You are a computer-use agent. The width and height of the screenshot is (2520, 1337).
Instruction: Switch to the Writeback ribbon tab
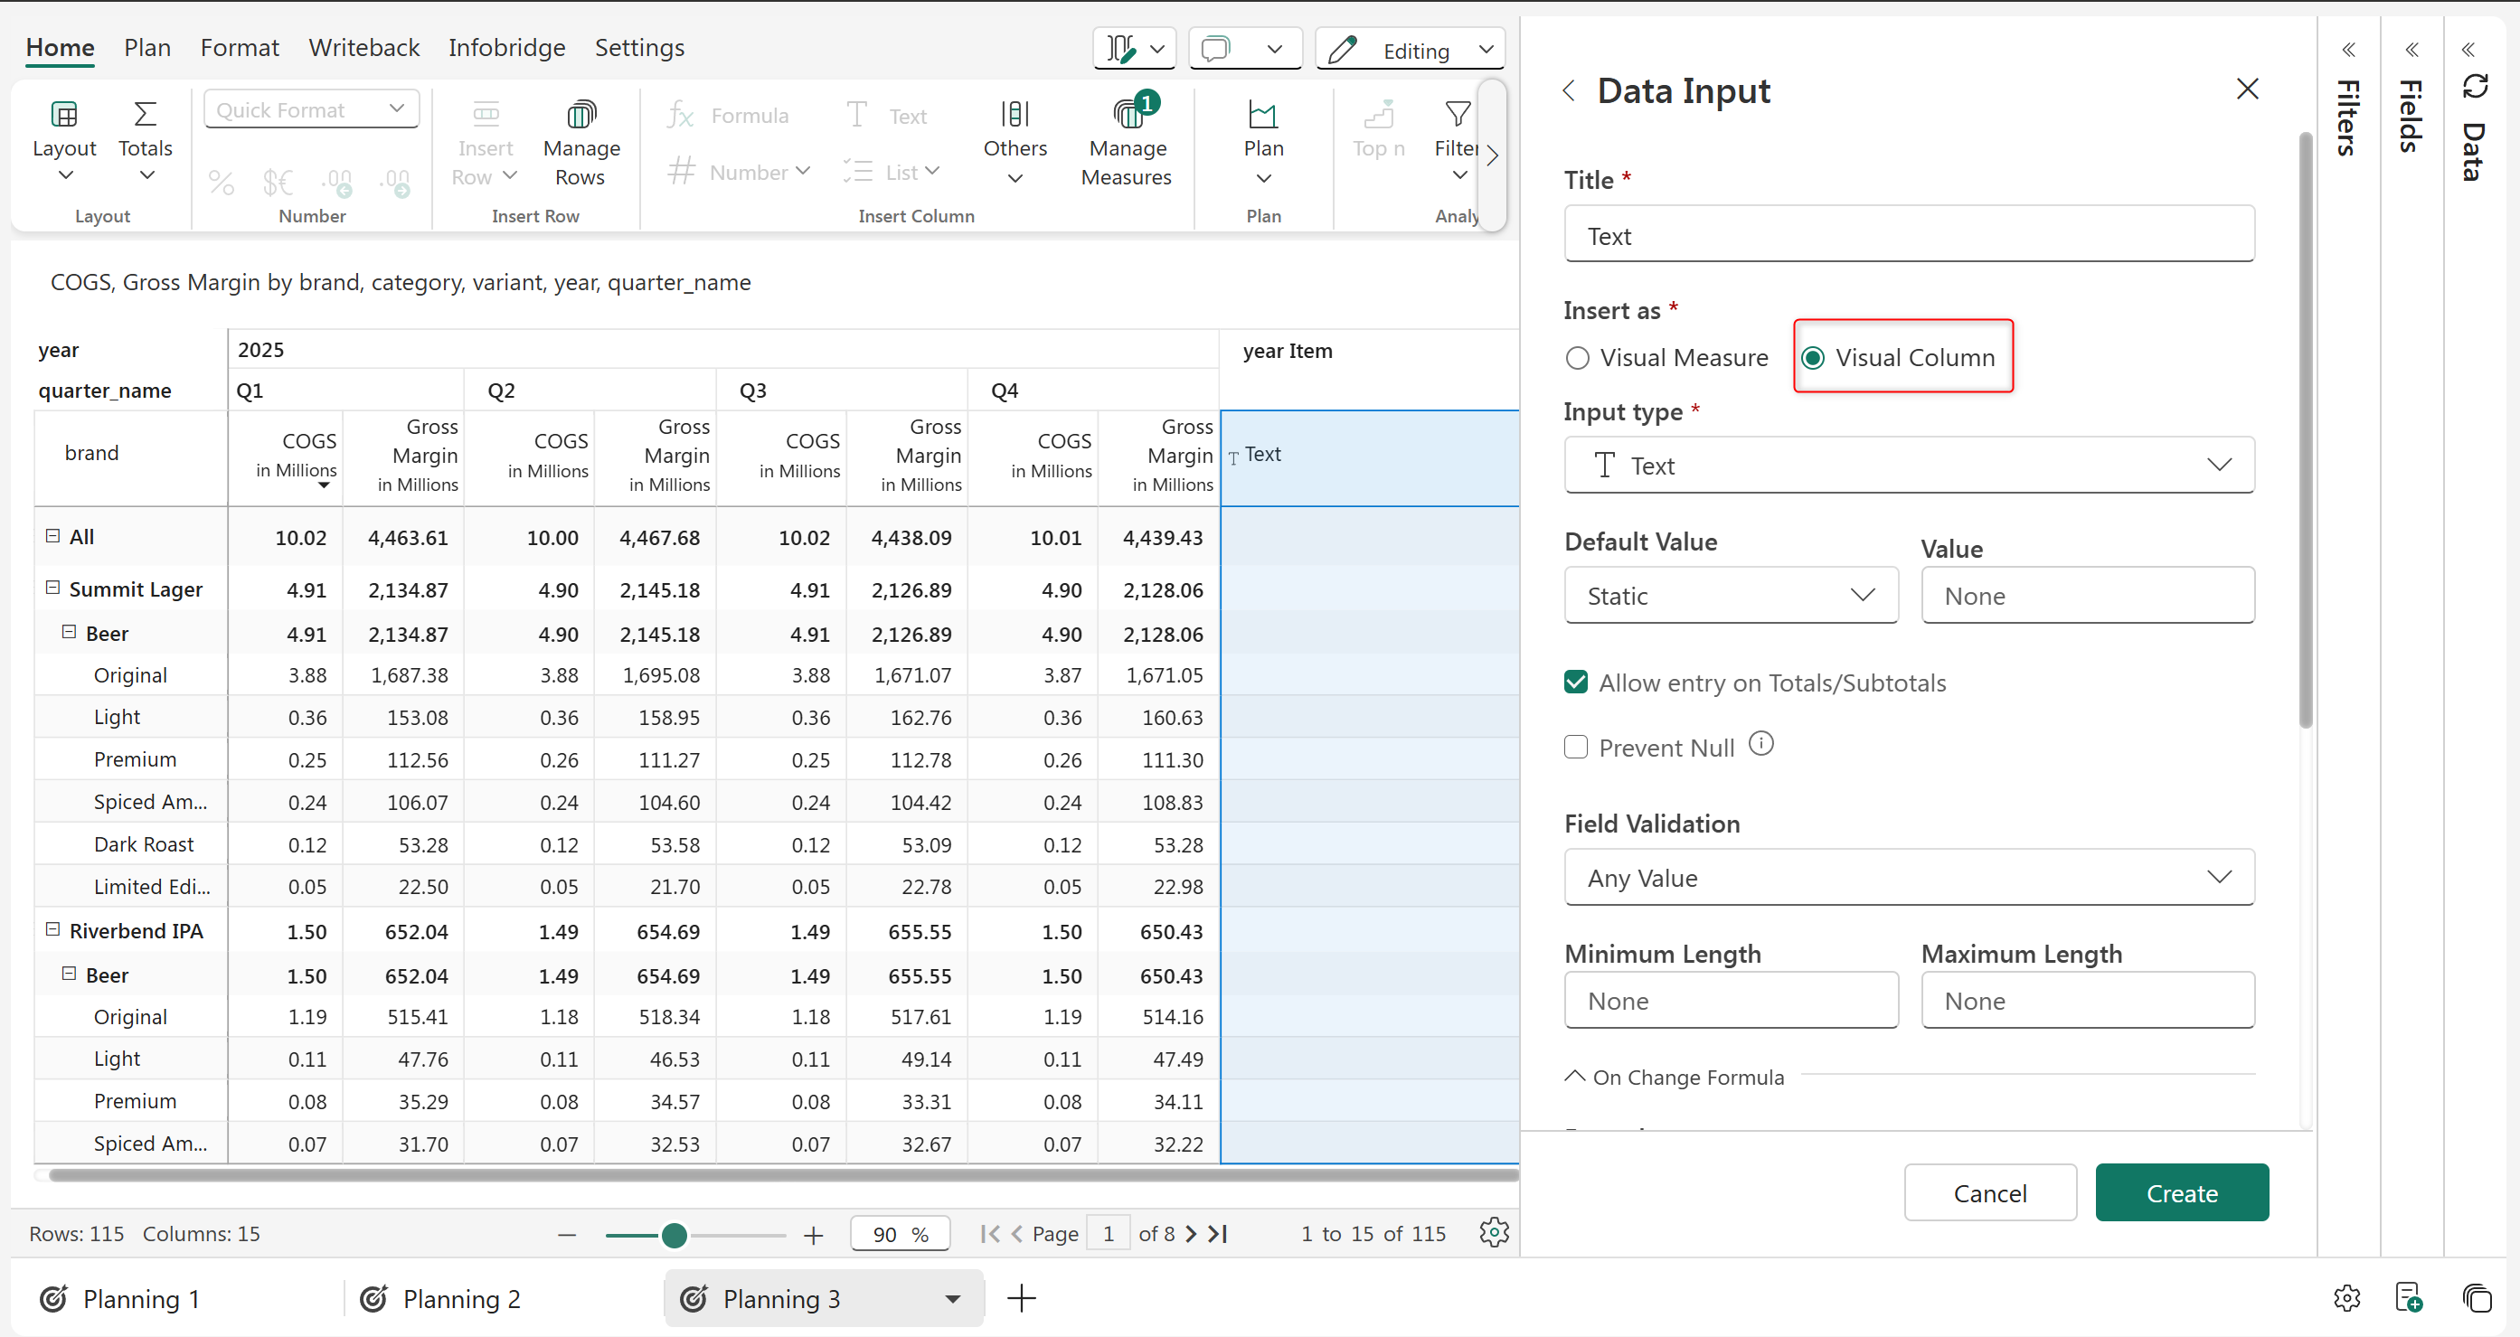(x=363, y=47)
